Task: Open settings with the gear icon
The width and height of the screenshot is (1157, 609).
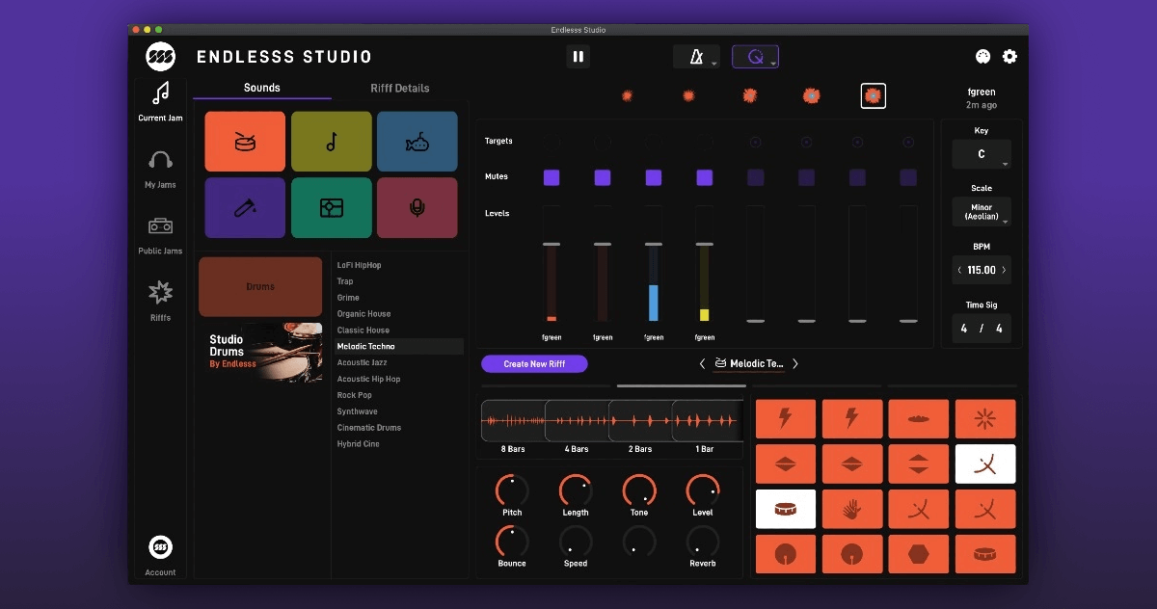Action: click(x=1009, y=57)
